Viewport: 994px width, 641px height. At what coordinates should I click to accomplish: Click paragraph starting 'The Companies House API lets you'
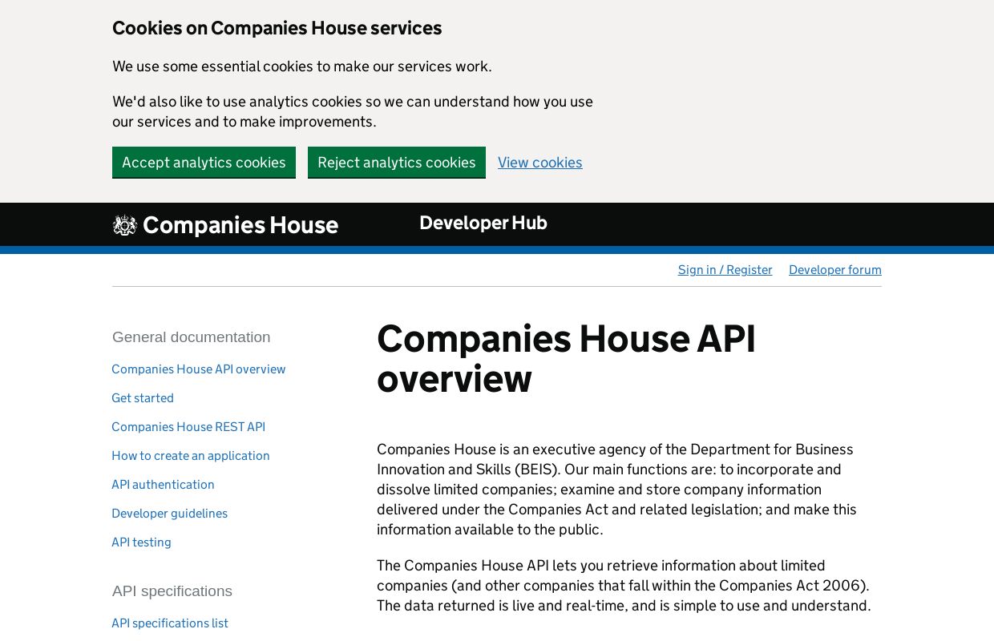pyautogui.click(x=624, y=586)
